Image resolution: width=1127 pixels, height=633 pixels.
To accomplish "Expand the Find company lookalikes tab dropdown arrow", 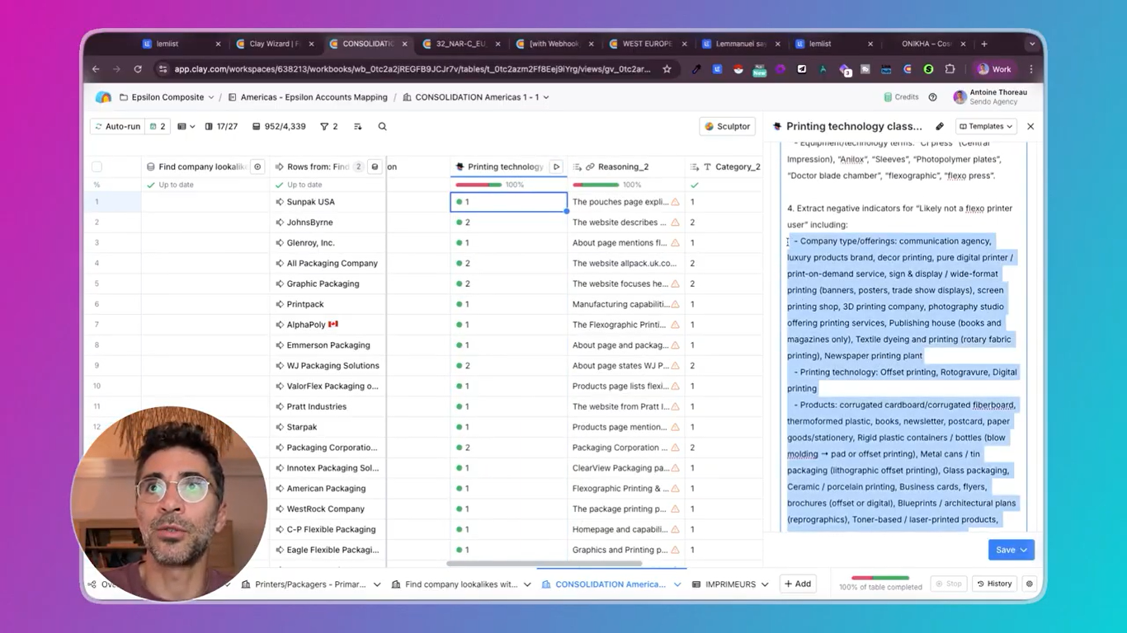I will click(527, 584).
